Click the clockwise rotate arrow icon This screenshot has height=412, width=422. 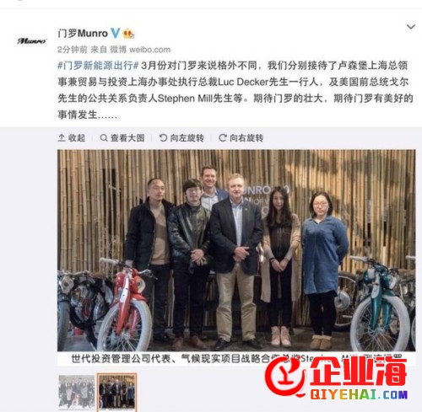(x=223, y=138)
